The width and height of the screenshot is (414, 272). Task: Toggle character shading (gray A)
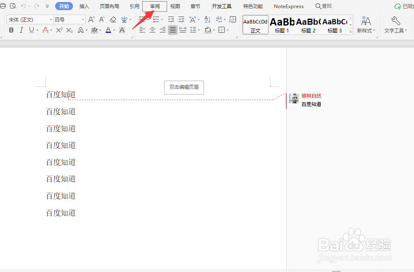[122, 30]
